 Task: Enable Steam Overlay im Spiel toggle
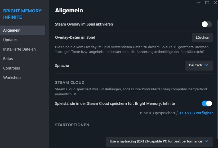[x=207, y=24]
